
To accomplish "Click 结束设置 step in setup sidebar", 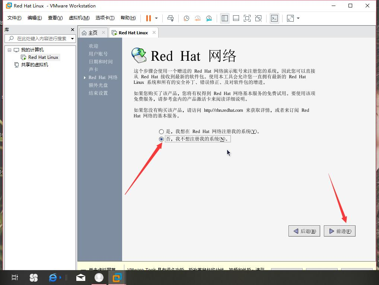I will coord(98,93).
